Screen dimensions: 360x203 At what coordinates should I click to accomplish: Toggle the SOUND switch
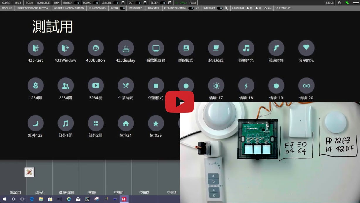point(96,3)
